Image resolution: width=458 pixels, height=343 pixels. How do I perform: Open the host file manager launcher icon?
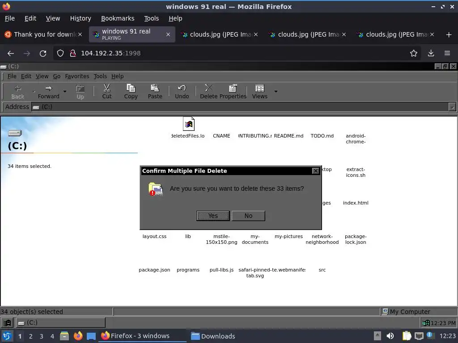[x=64, y=336]
